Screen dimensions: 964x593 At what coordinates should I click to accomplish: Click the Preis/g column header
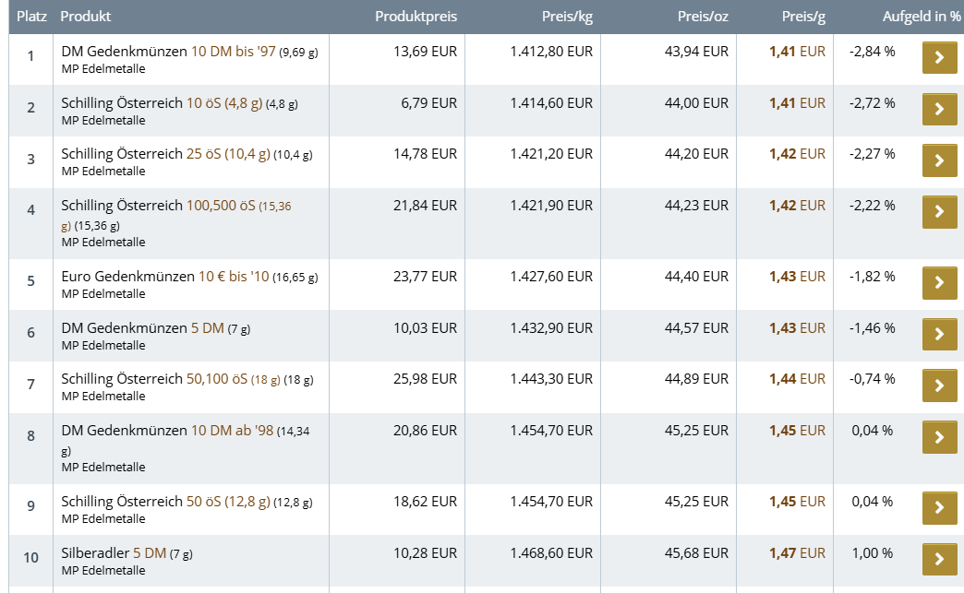(x=803, y=17)
